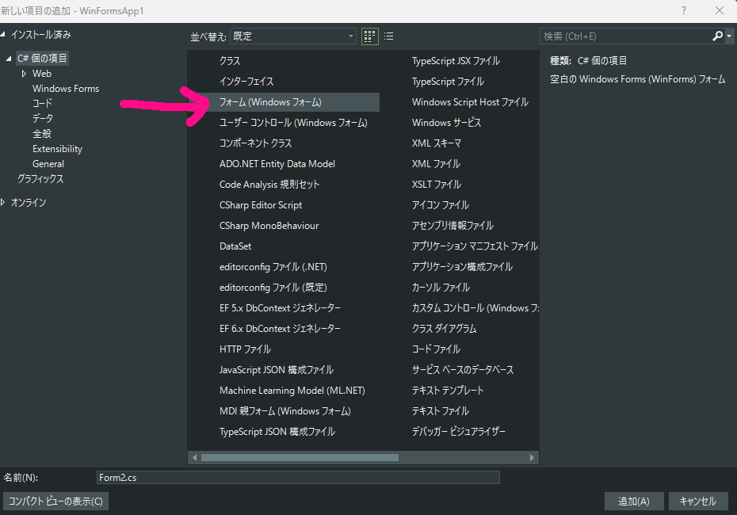Open the search options dropdown arrow
The width and height of the screenshot is (737, 515).
coord(729,36)
